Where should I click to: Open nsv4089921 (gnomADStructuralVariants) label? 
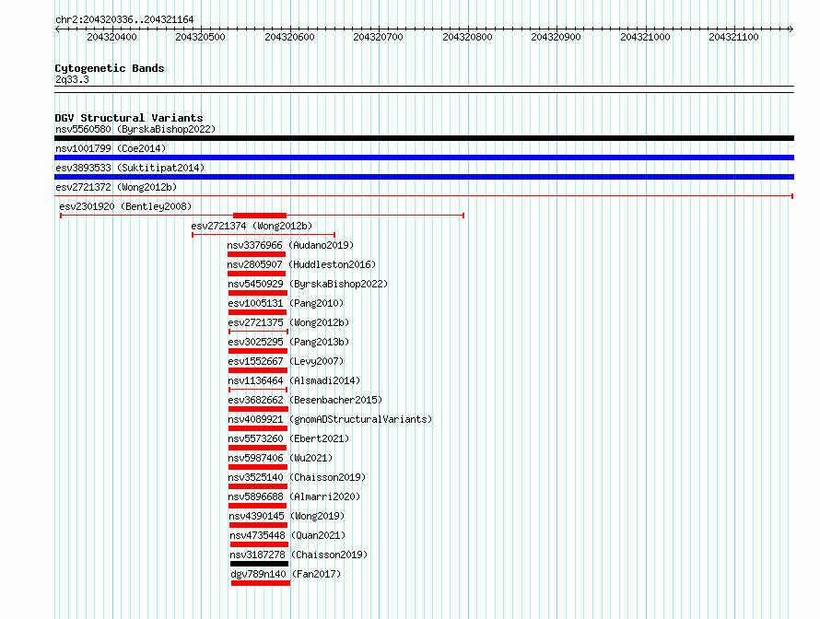[330, 419]
